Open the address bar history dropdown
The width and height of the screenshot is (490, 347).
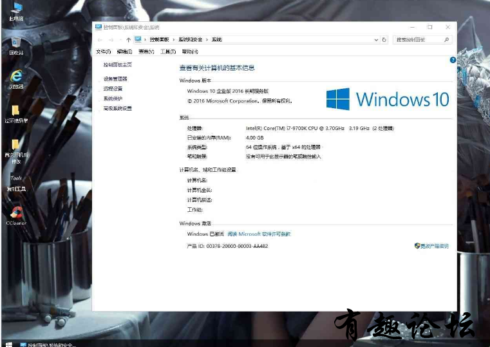point(376,40)
